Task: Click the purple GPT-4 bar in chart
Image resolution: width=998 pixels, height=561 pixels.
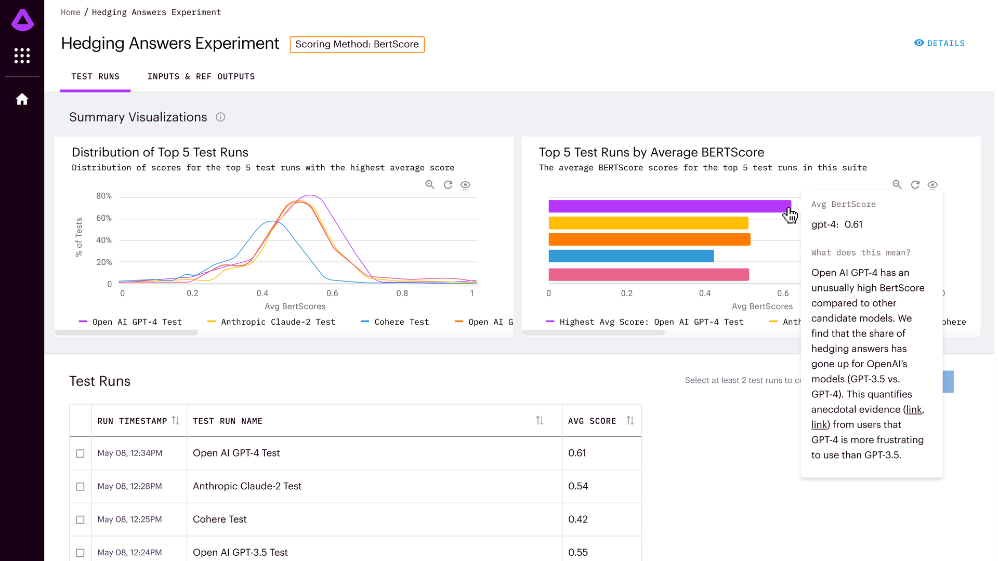Action: 665,206
